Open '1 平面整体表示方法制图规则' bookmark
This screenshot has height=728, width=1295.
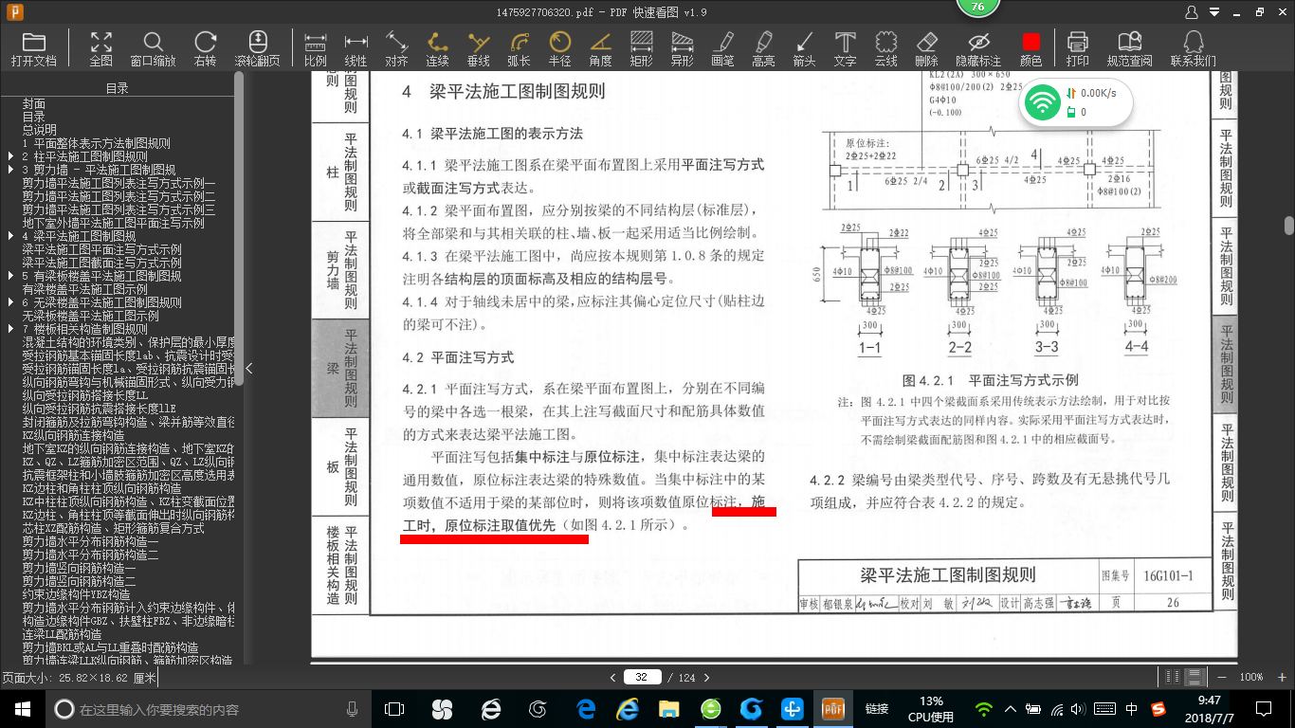[x=97, y=143]
